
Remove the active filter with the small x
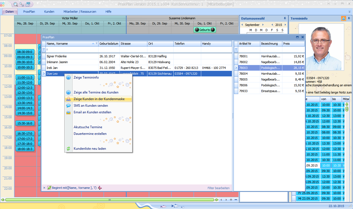point(44,188)
